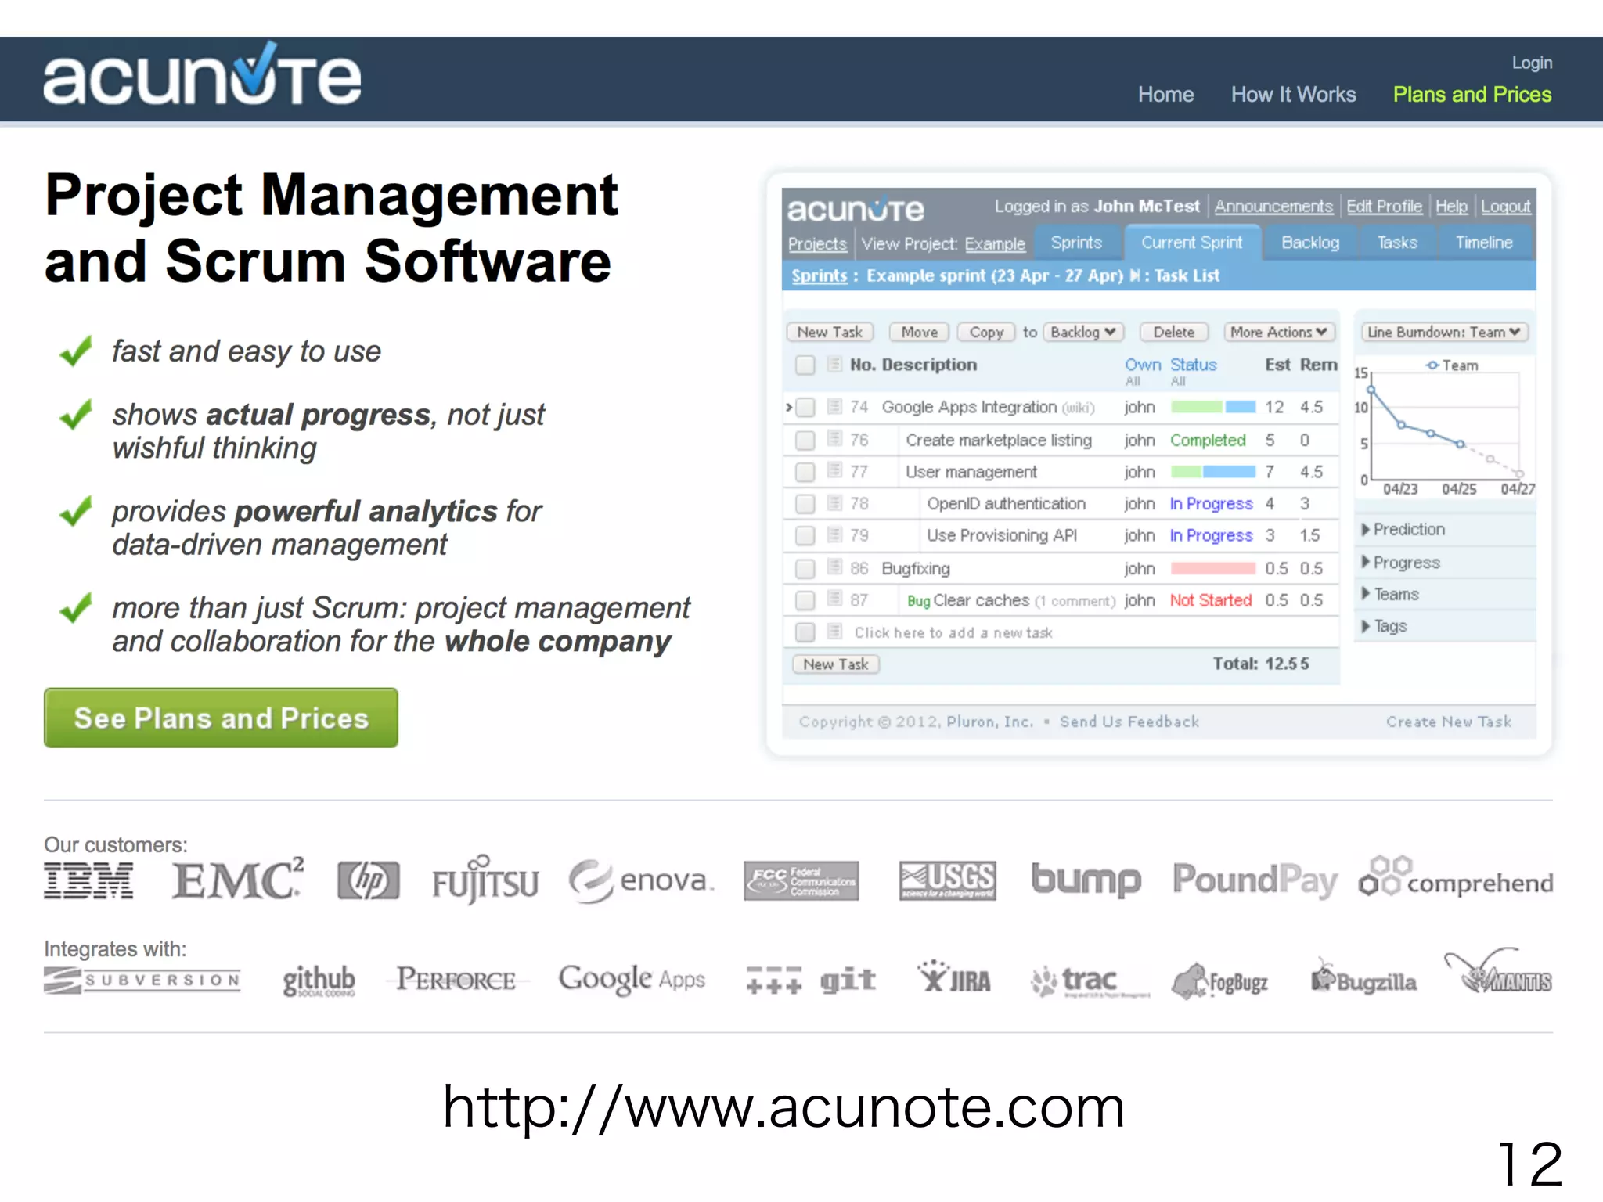Check the box for task 86 Bugfixing
1603x1202 pixels.
[x=805, y=569]
